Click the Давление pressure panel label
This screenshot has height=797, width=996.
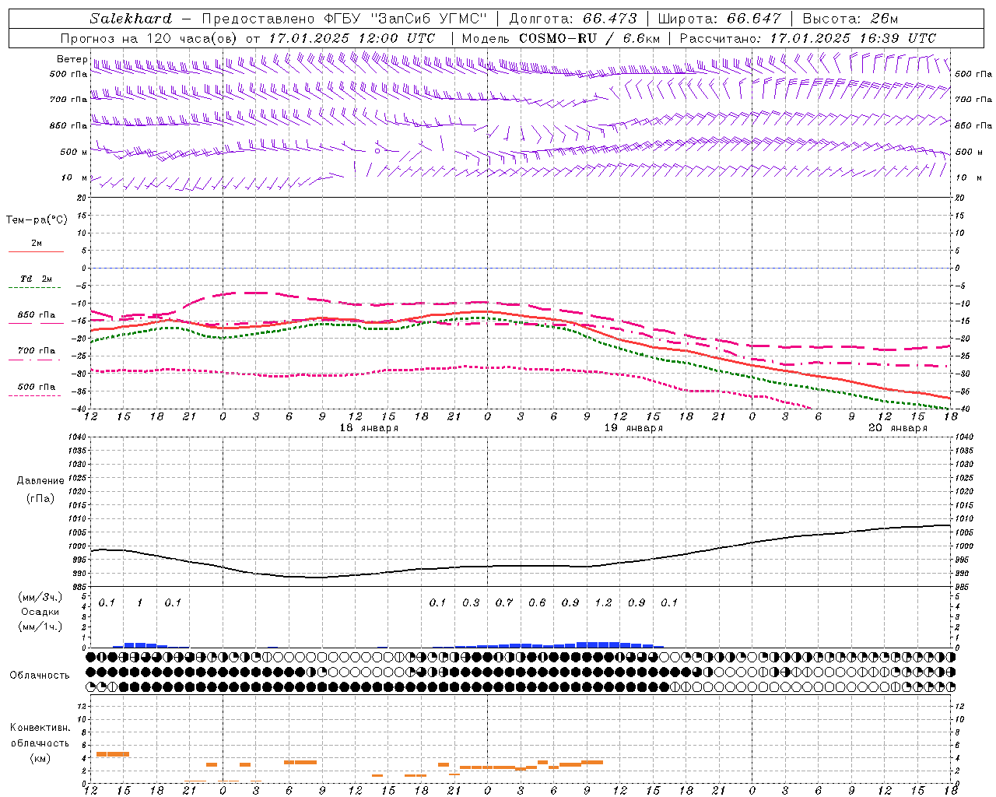click(x=40, y=481)
